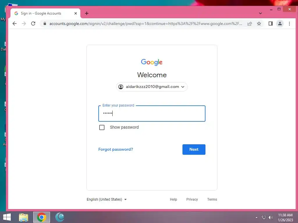
Task: Check the Show password checkbox
Action: (102, 127)
